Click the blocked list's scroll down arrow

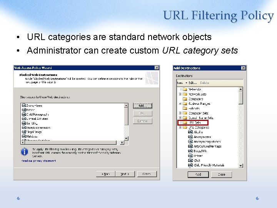pos(126,138)
